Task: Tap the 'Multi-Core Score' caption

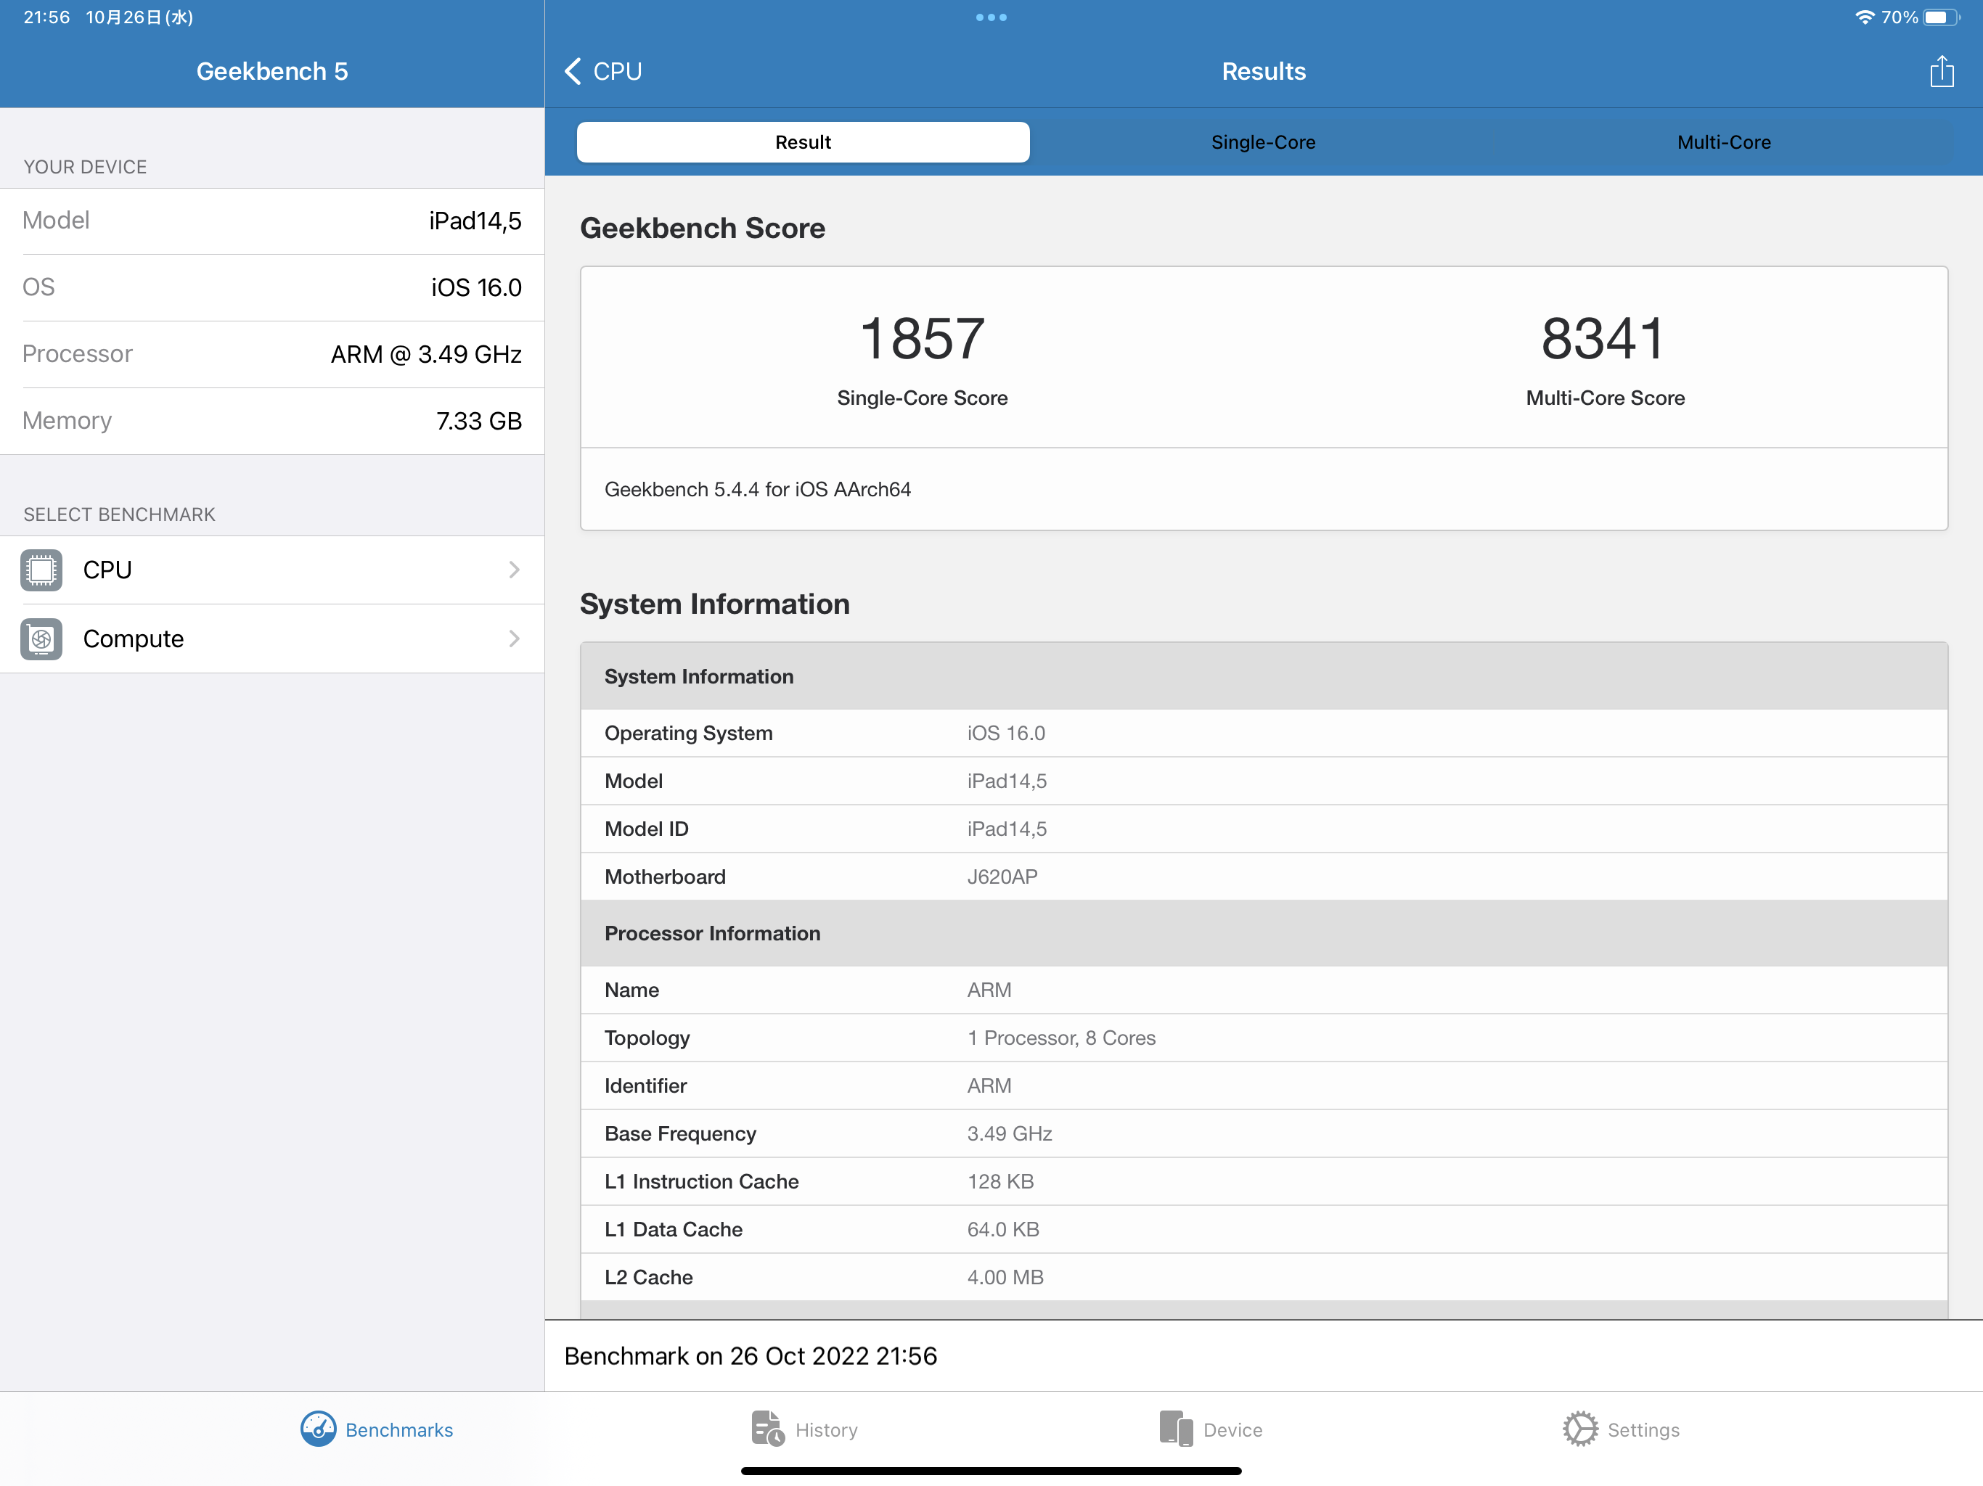Action: (1606, 398)
